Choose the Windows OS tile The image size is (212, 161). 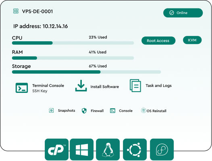pos(82,149)
